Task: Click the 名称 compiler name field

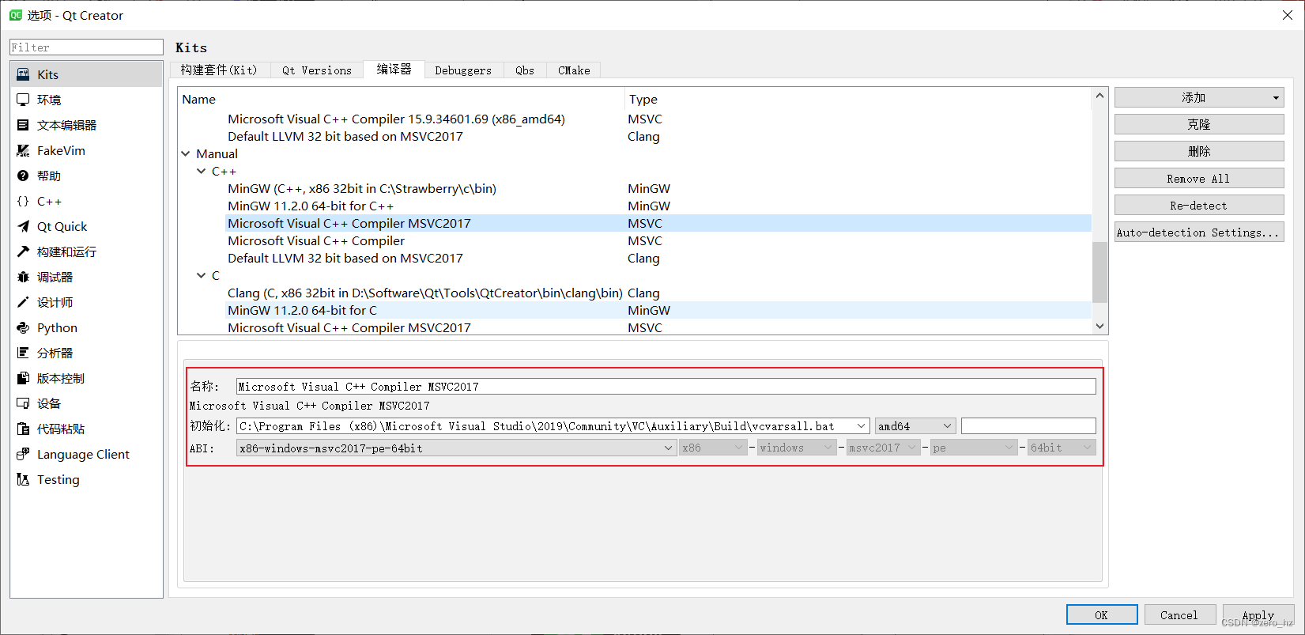Action: point(666,387)
